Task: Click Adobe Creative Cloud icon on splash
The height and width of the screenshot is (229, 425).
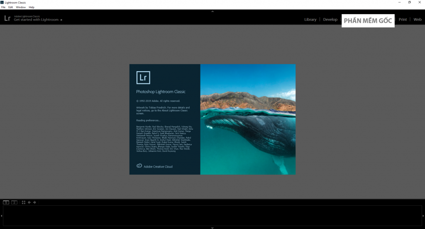Action: click(139, 166)
